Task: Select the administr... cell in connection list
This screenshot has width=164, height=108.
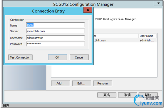Action: click(147, 40)
